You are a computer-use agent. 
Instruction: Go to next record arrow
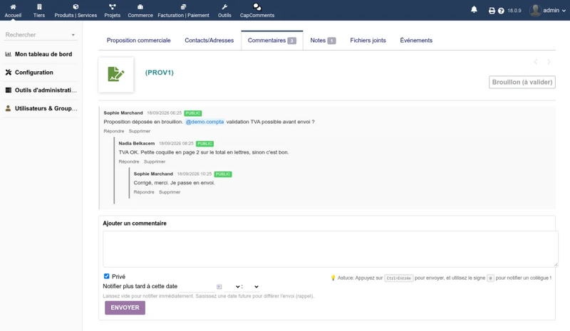point(549,62)
